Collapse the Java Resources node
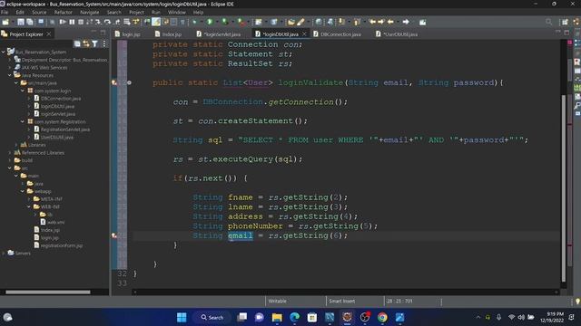Image resolution: width=581 pixels, height=326 pixels. pyautogui.click(x=10, y=75)
